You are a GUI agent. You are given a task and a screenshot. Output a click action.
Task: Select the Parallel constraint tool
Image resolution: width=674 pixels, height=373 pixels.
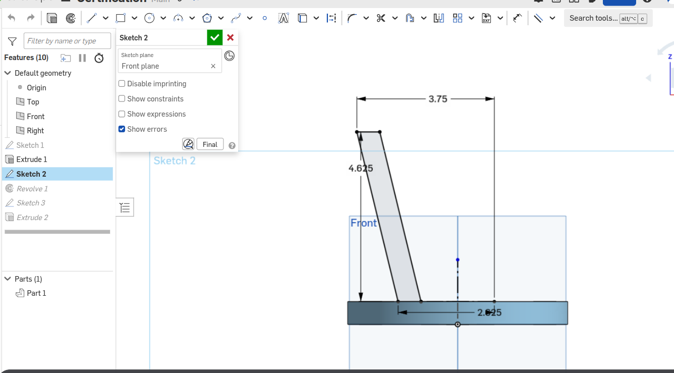pyautogui.click(x=538, y=18)
